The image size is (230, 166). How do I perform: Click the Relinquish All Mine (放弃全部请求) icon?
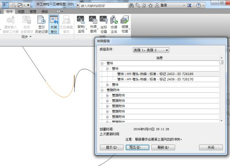pyautogui.click(x=27, y=24)
